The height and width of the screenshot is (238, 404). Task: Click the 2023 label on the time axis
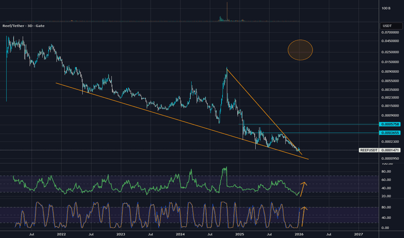click(x=121, y=234)
